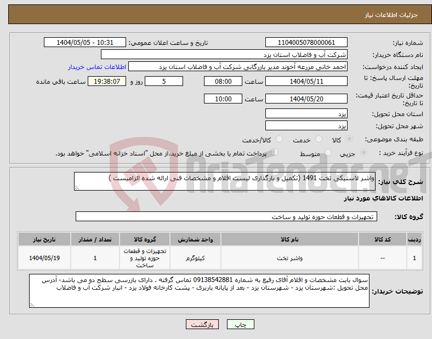The width and height of the screenshot is (432, 339).
Task: Click the delivery city field یزد
Action: pyautogui.click(x=306, y=126)
